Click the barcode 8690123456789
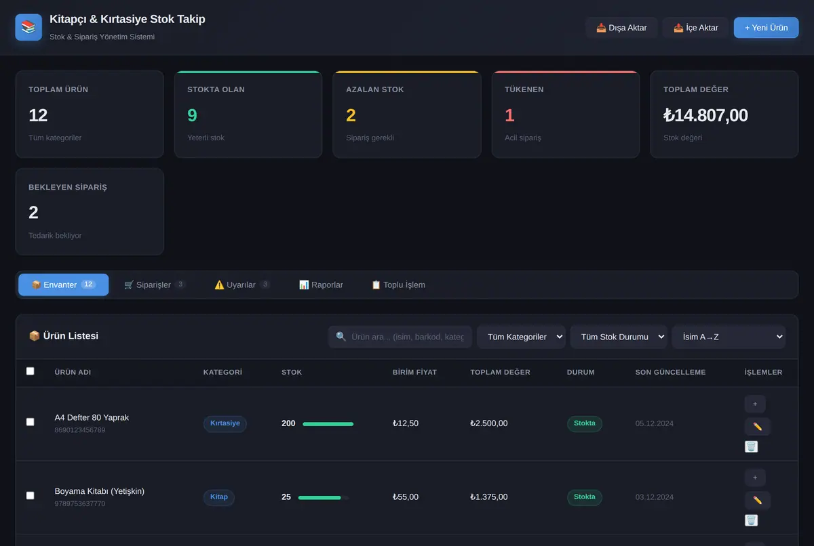Screen dimensions: 814x546 click(80, 430)
